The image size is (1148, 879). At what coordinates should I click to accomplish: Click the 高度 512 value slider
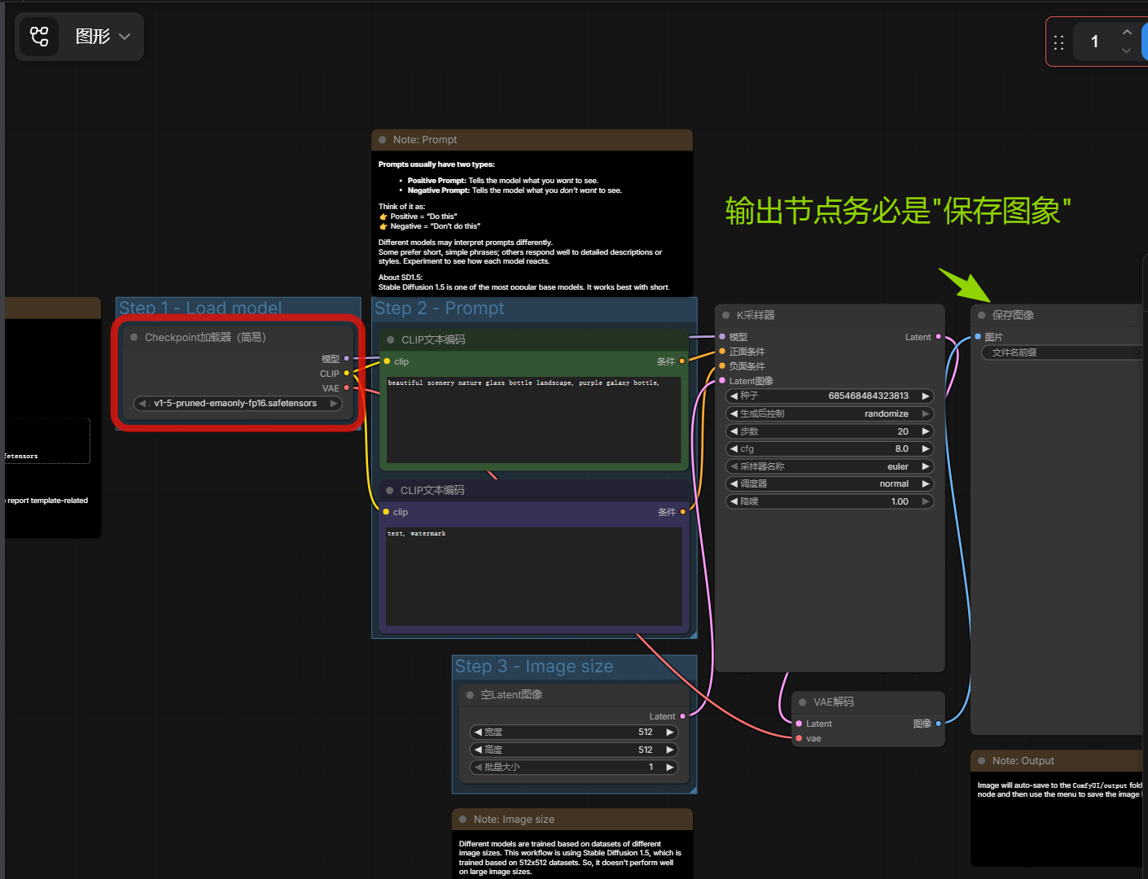574,750
